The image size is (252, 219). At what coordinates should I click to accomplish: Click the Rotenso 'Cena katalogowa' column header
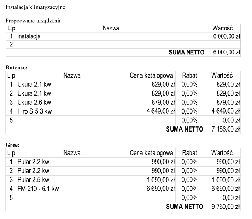(x=151, y=76)
